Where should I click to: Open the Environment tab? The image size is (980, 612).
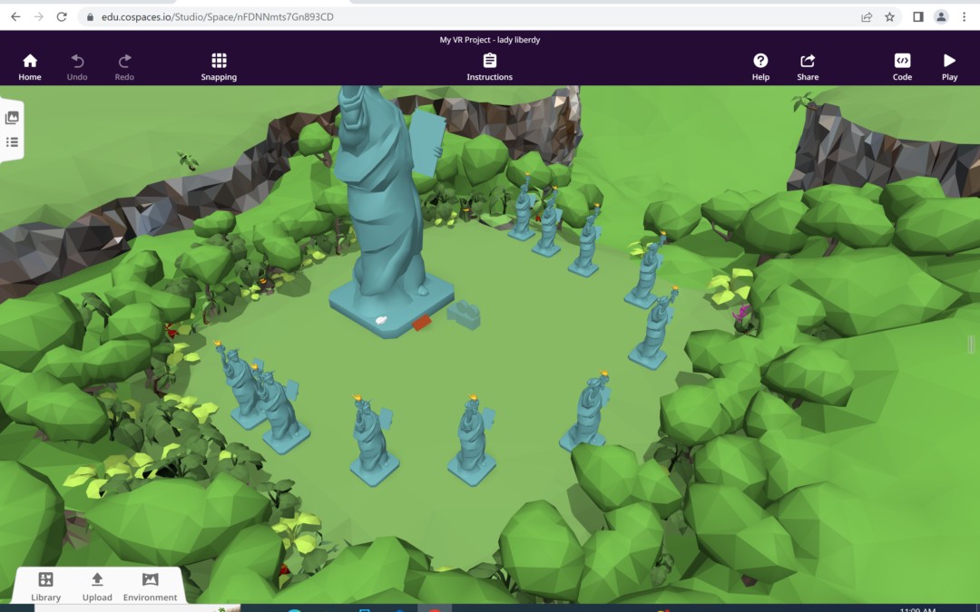pyautogui.click(x=150, y=587)
